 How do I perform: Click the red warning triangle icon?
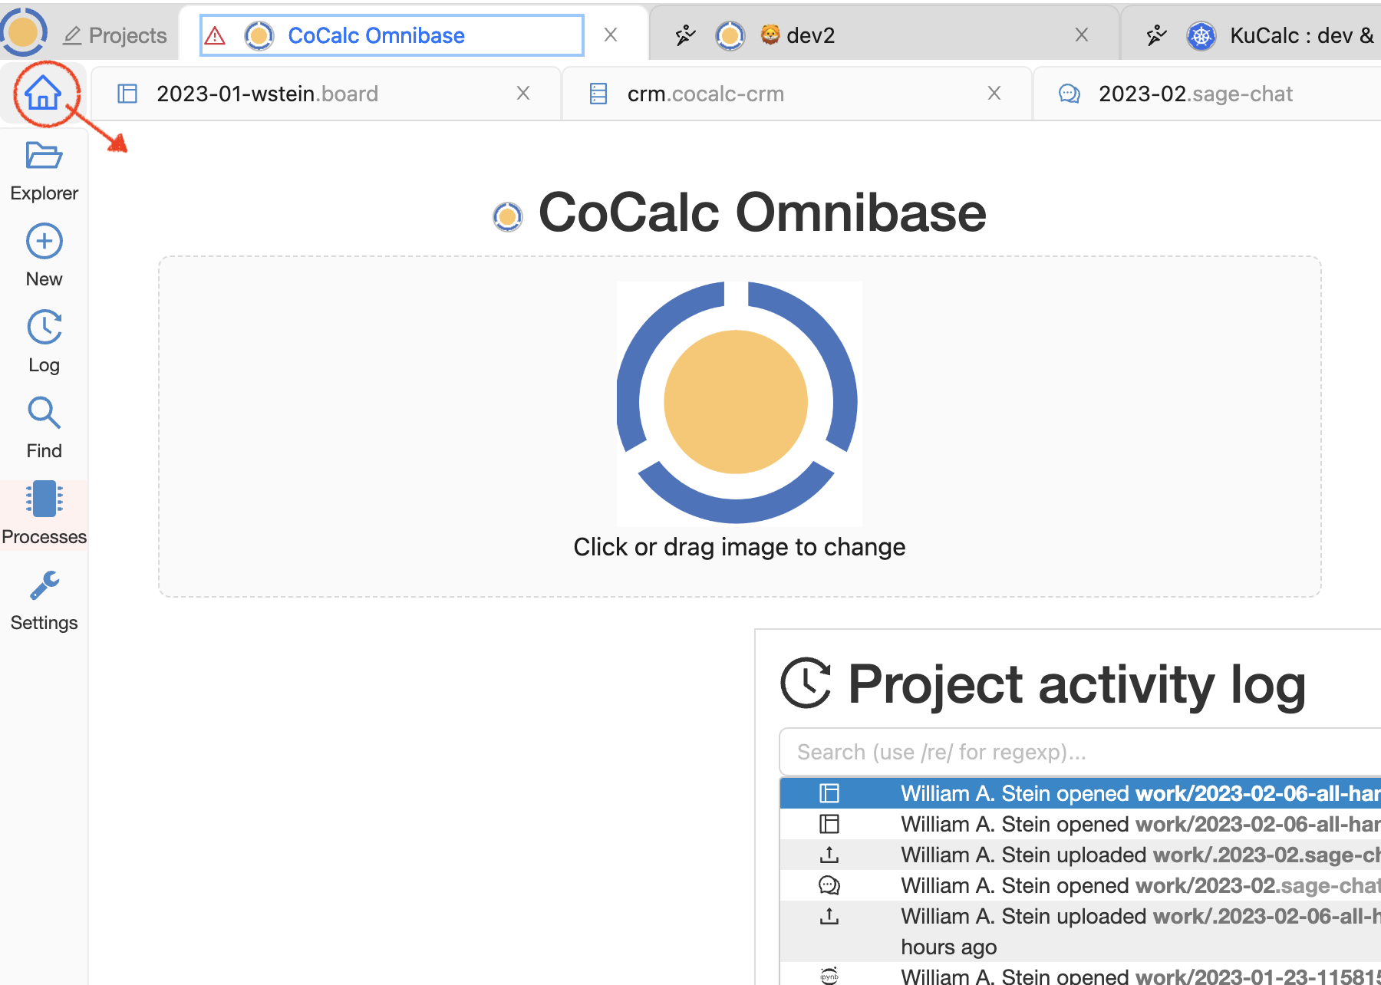pyautogui.click(x=216, y=36)
